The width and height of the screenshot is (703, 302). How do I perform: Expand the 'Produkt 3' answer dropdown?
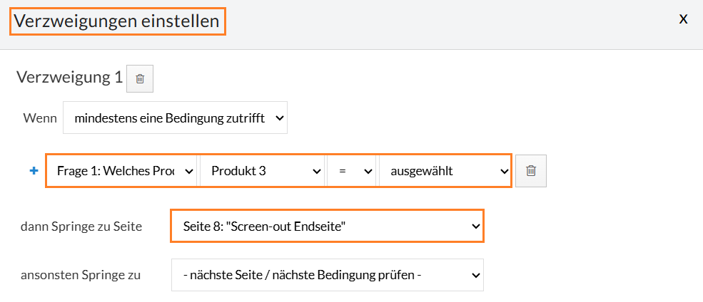[x=262, y=171]
